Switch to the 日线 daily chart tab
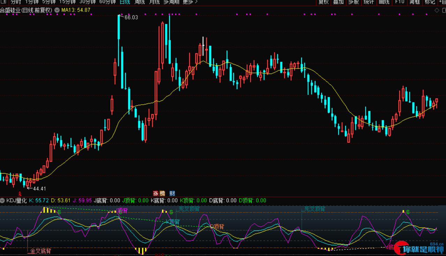446x256 pixels. coord(125,2)
